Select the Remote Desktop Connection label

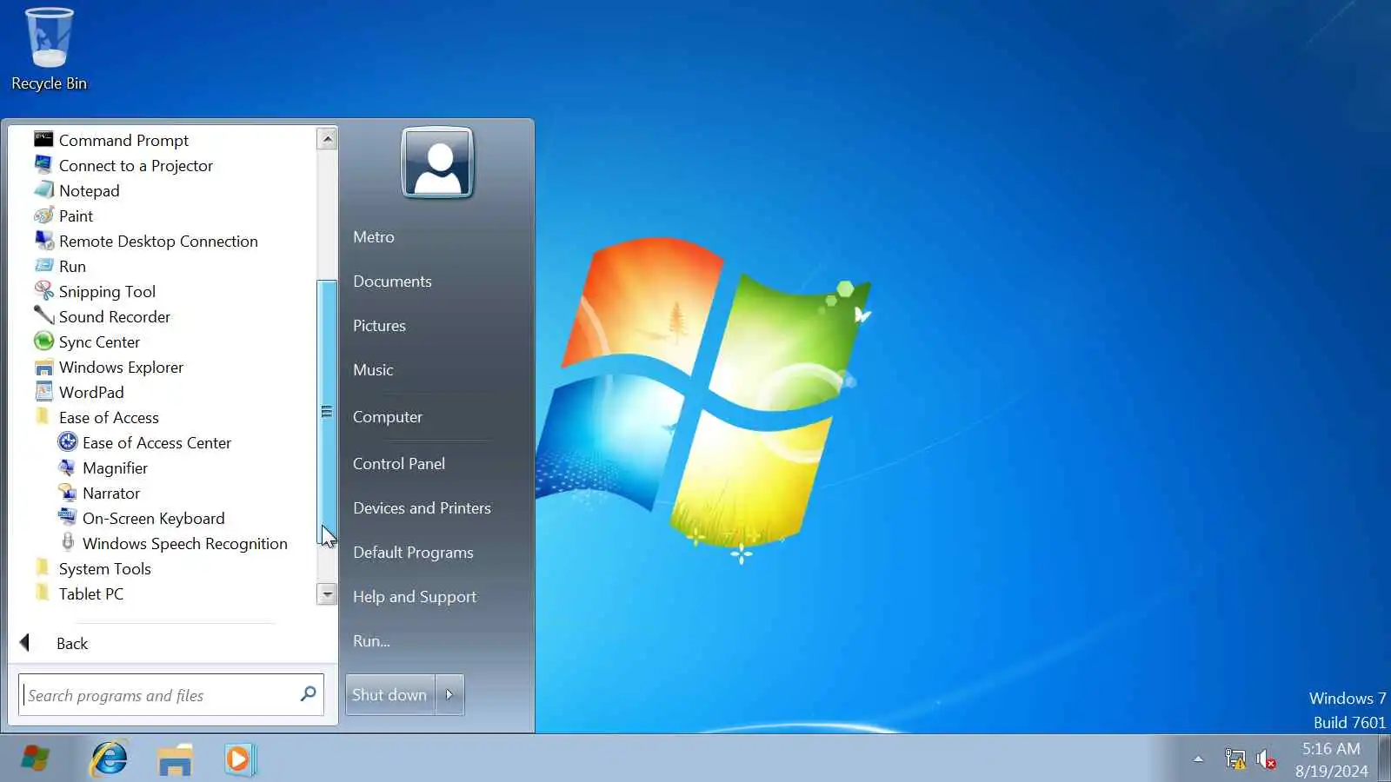point(158,241)
